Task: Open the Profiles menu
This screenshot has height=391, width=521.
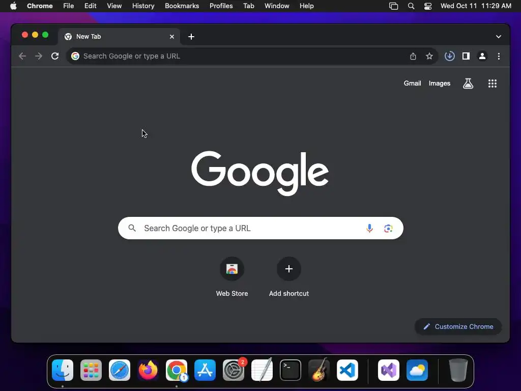Action: pyautogui.click(x=221, y=6)
